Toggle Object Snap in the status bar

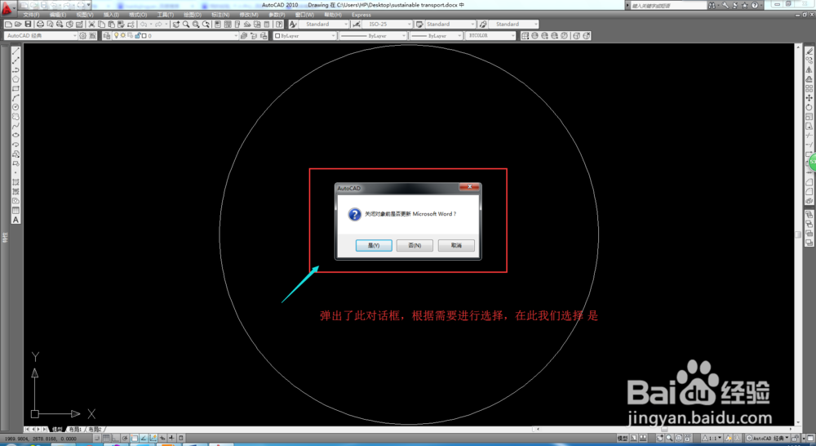135,438
